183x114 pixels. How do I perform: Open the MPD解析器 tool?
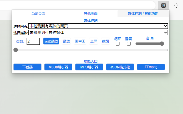pyautogui.click(x=89, y=67)
